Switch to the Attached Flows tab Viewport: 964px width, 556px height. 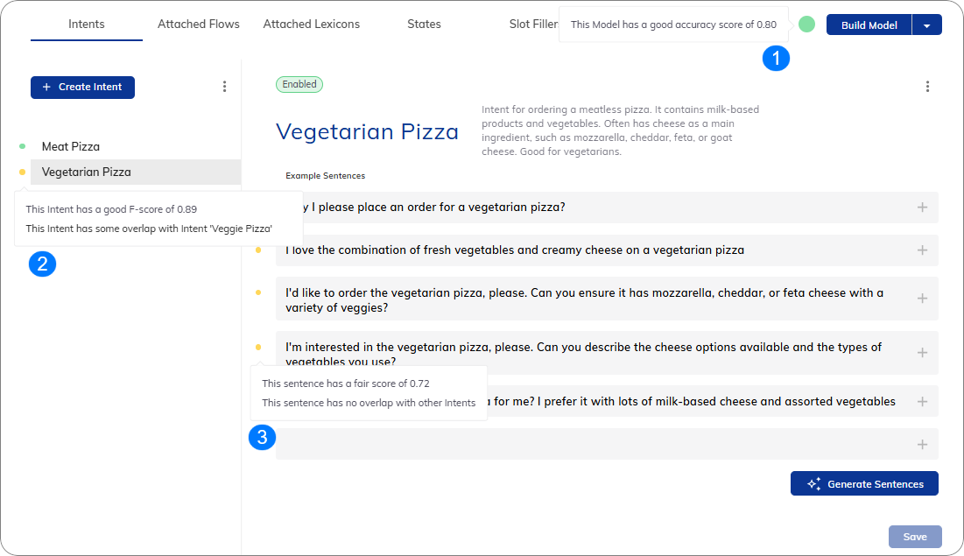point(199,24)
